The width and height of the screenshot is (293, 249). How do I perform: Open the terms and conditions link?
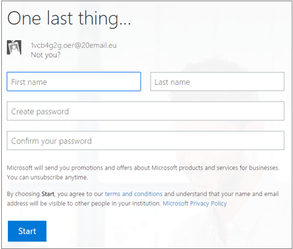pos(133,194)
